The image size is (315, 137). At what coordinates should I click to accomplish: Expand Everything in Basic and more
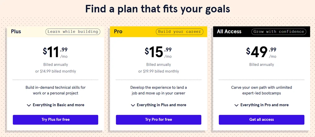[58, 105]
